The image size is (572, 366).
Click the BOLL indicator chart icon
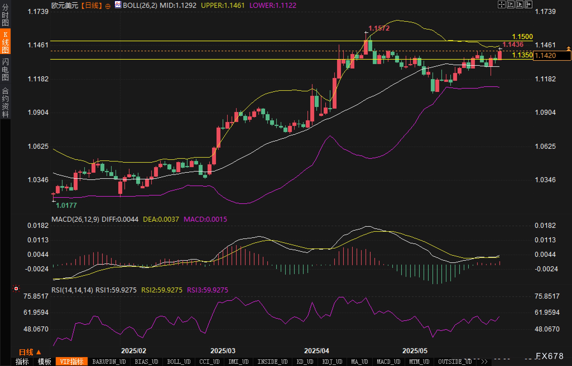(x=118, y=5)
